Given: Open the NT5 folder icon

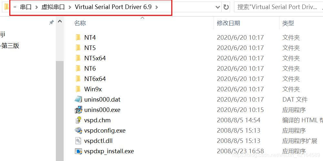Looking at the screenshot, I should click(x=78, y=48).
